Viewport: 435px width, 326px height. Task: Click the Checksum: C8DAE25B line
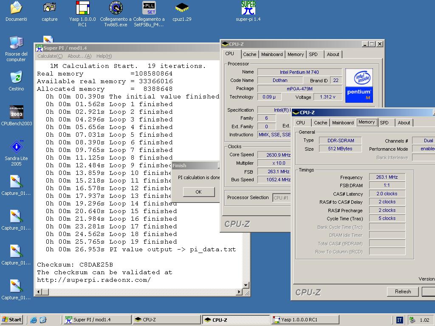(x=75, y=264)
